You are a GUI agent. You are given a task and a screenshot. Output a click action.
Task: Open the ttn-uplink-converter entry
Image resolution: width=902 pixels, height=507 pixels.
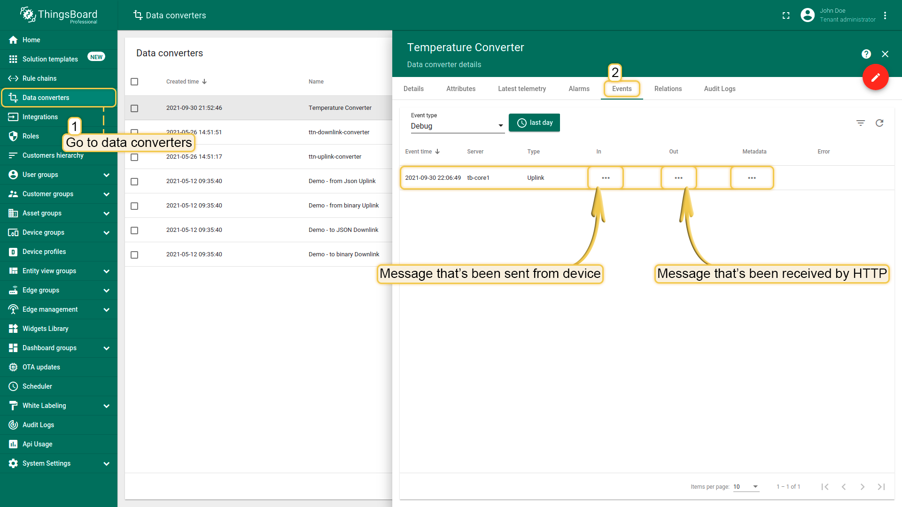(334, 157)
